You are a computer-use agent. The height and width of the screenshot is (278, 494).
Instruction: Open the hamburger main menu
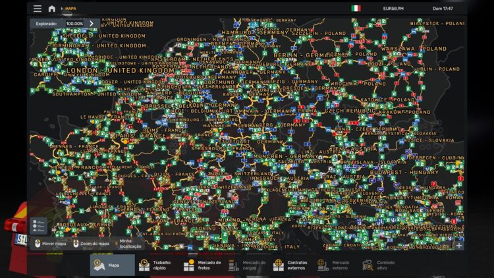[x=38, y=9]
